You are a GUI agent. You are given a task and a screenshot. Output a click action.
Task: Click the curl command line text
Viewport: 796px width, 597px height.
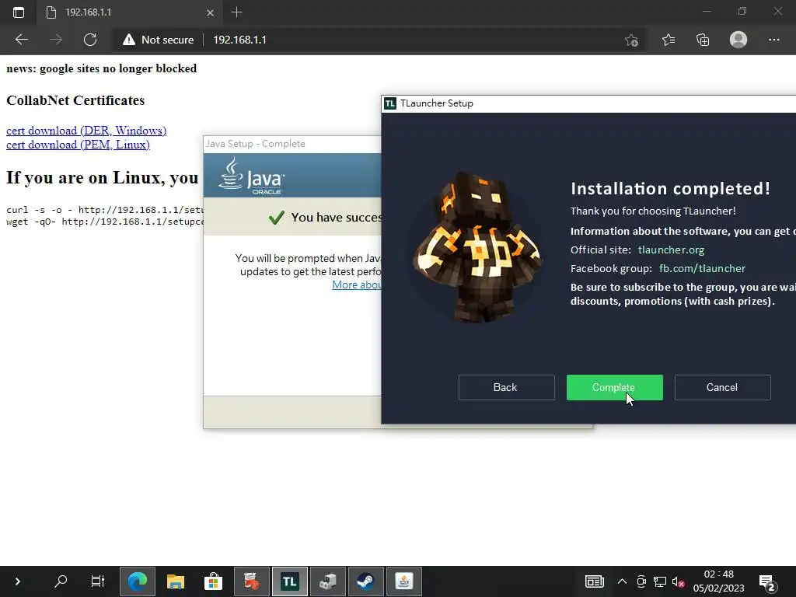(x=105, y=210)
